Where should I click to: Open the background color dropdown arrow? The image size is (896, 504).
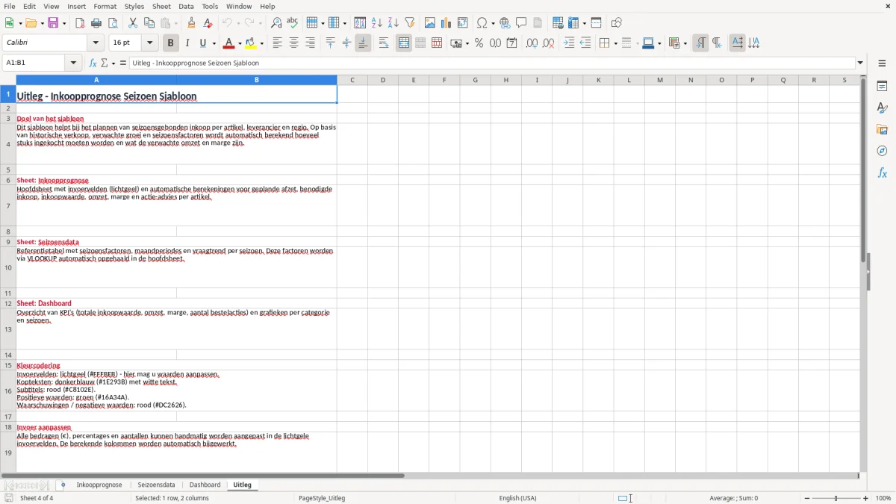click(x=262, y=43)
